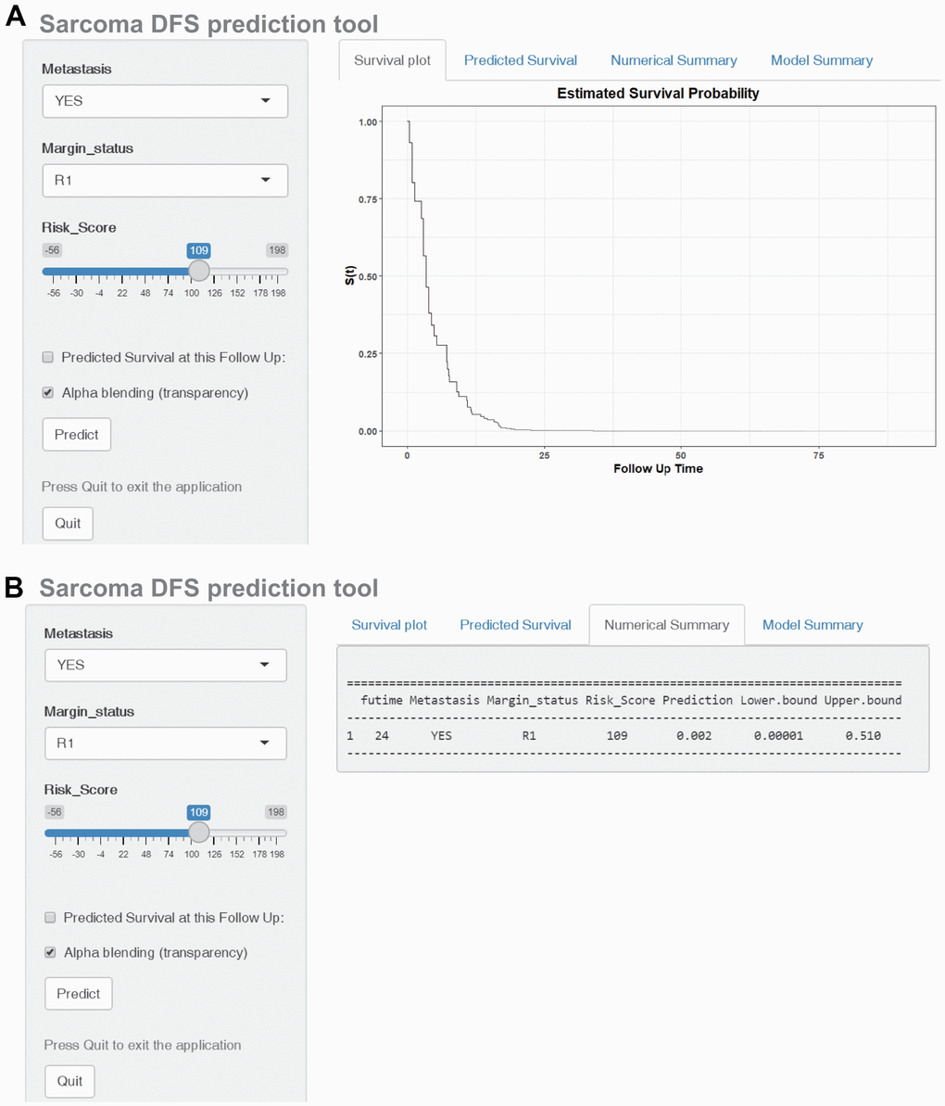Screen dimensions: 945x1106
Task: Enable Predicted Survival at Follow Up checkbox, panel A
Action: 48,358
